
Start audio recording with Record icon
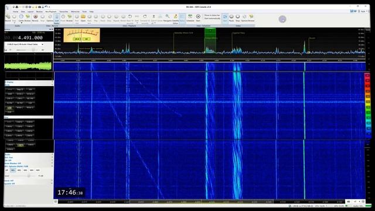(x=8, y=18)
